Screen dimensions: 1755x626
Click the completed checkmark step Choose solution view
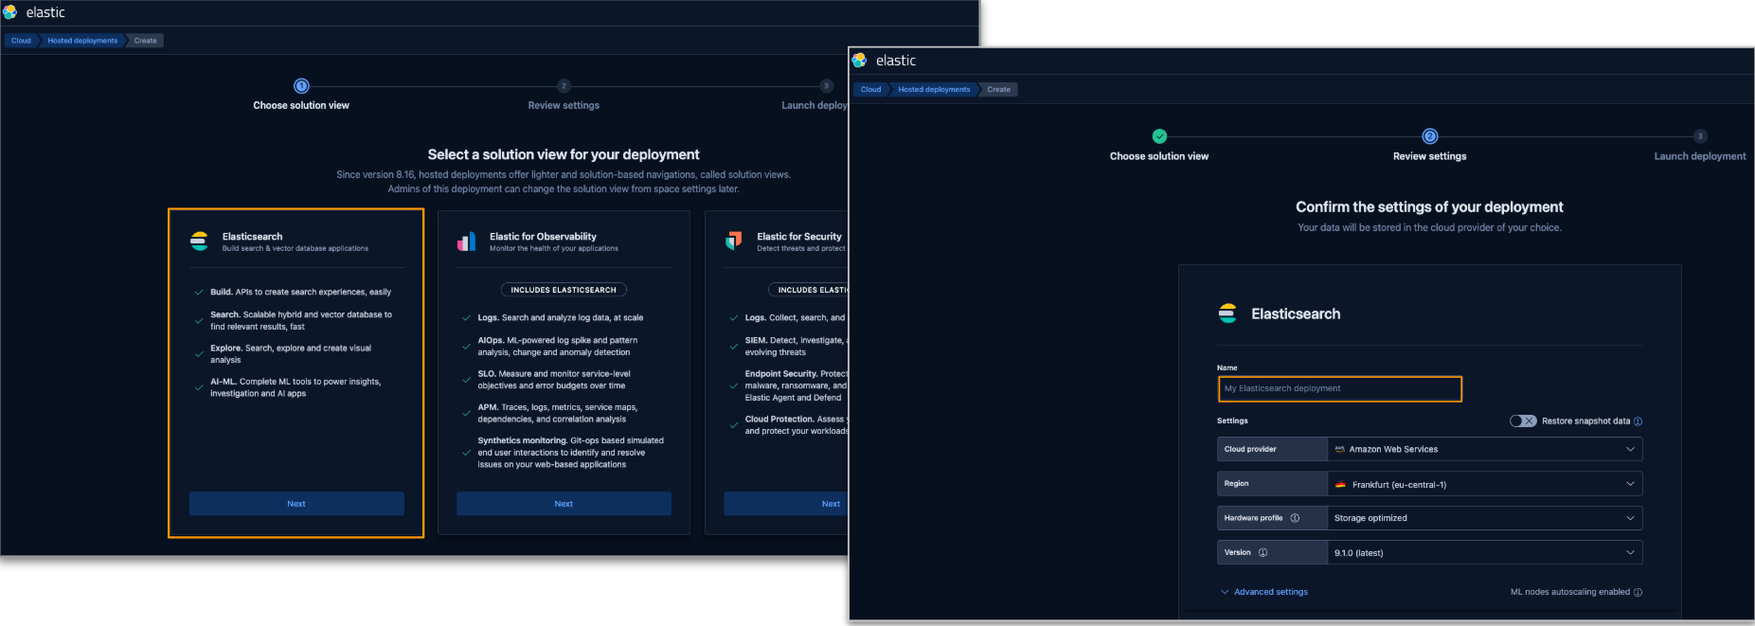(x=1159, y=136)
